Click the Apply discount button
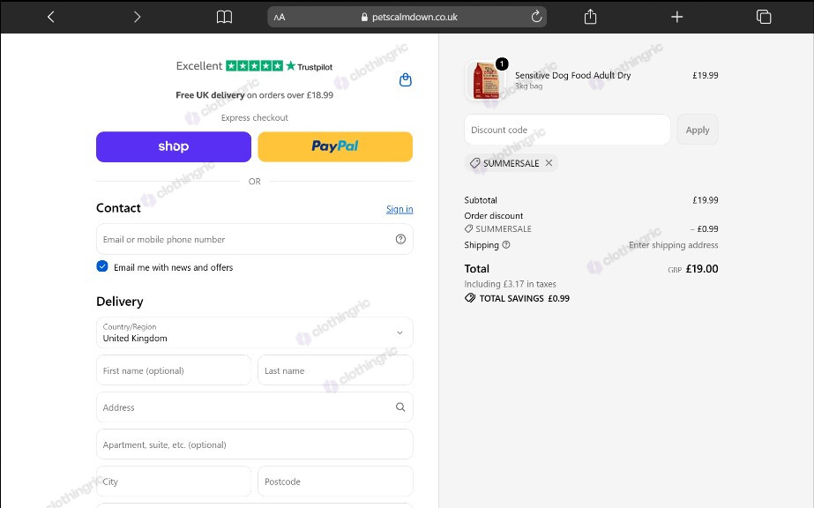The width and height of the screenshot is (814, 508). 698,130
